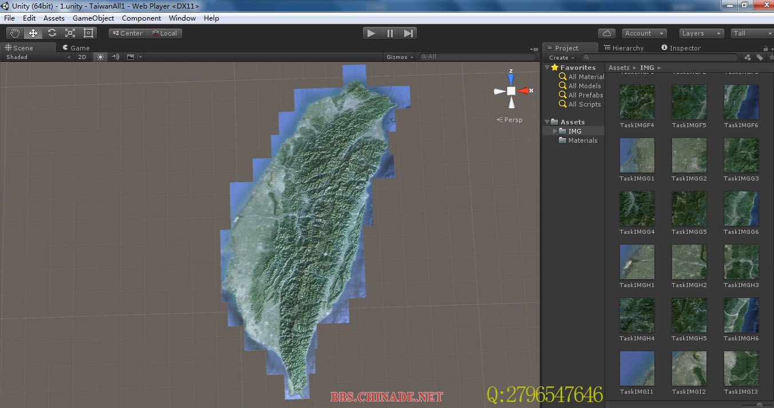Screen dimensions: 774x408
Task: Select All Materials favorite search
Action: [582, 77]
